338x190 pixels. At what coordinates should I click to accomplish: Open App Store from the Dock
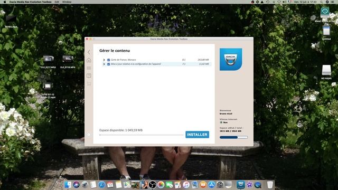tap(211, 185)
